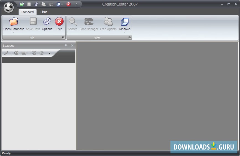240x156 pixels.
Task: Click the minus remove icon in Leagues
Action: (24, 53)
